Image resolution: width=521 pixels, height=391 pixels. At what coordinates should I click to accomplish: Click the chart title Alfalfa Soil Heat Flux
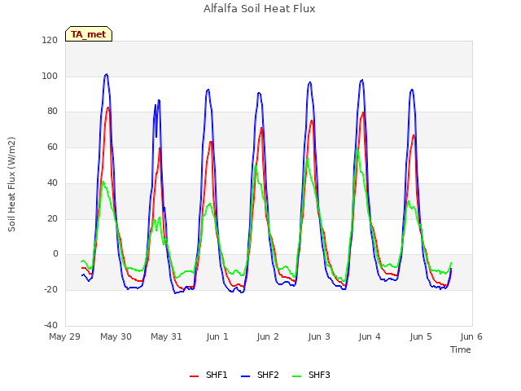pyautogui.click(x=259, y=8)
